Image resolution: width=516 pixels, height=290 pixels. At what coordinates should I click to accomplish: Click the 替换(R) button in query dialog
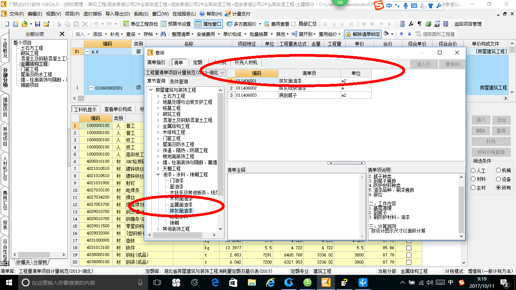pyautogui.click(x=453, y=64)
